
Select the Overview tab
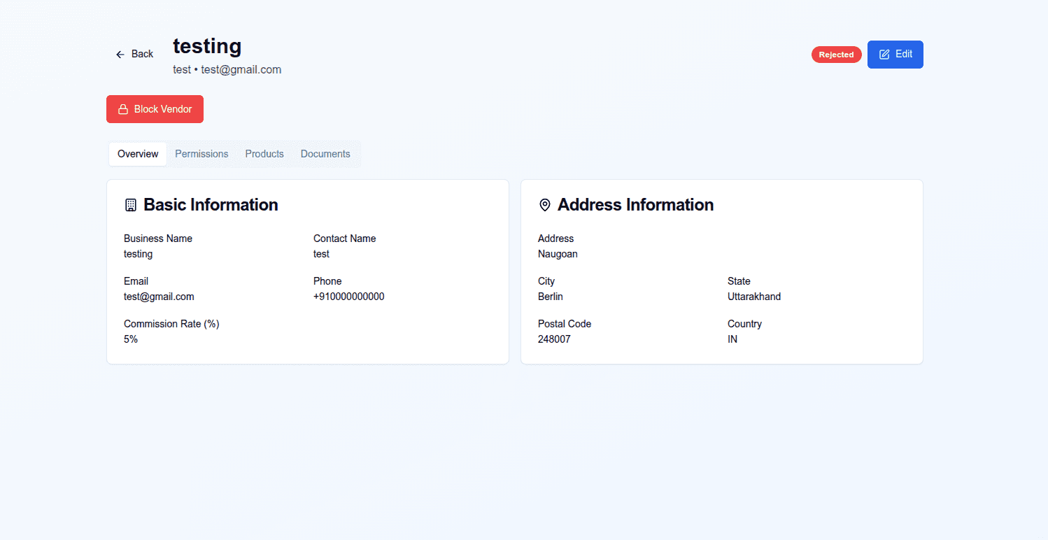coord(138,154)
